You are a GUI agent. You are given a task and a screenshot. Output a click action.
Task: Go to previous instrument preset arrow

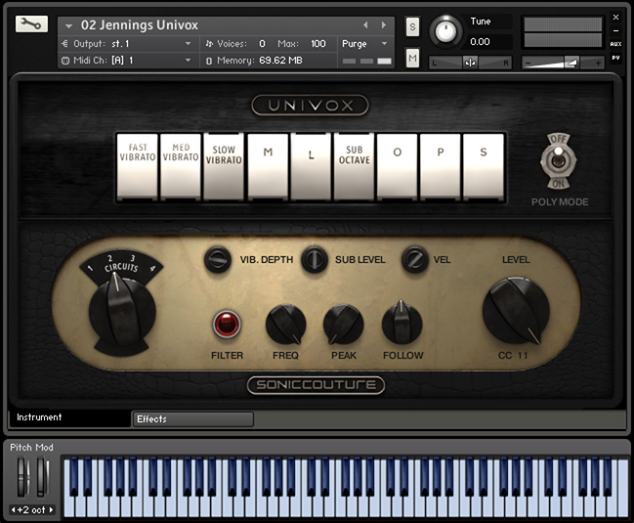click(366, 25)
